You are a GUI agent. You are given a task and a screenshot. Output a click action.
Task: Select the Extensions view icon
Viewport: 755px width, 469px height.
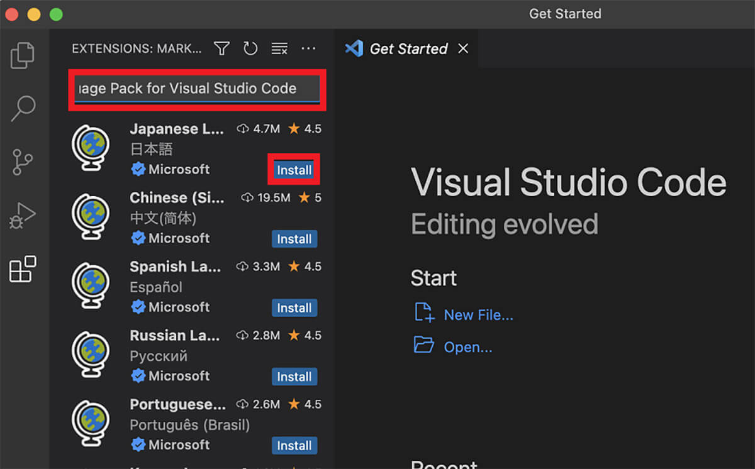point(23,269)
